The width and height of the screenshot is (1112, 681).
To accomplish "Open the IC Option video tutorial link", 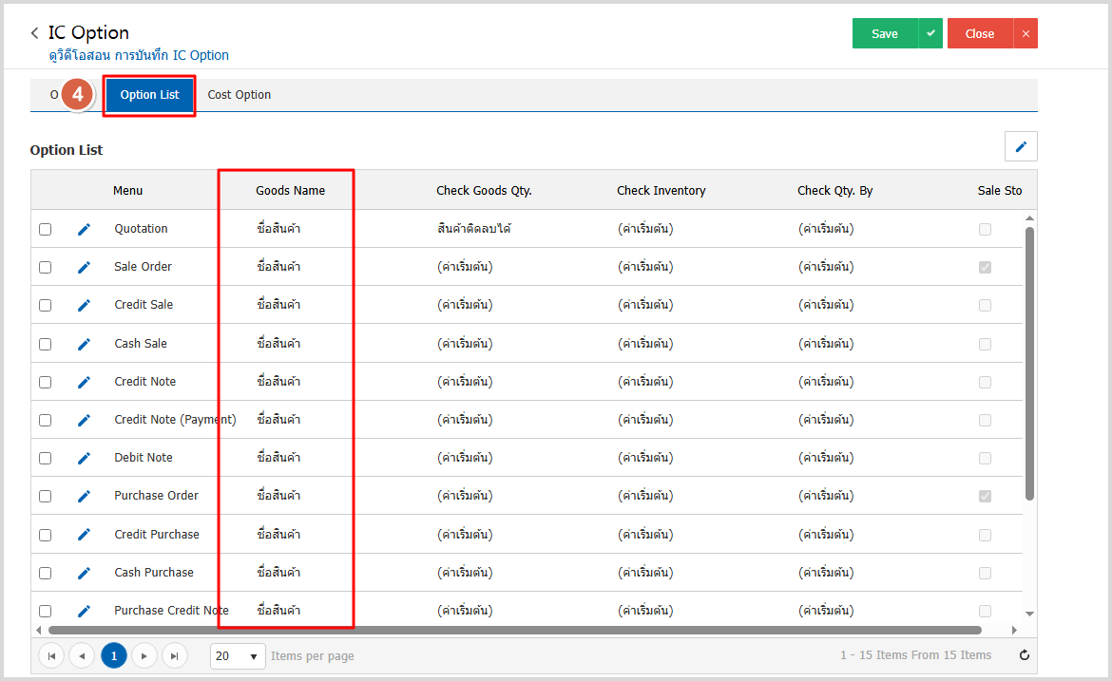I will click(139, 55).
